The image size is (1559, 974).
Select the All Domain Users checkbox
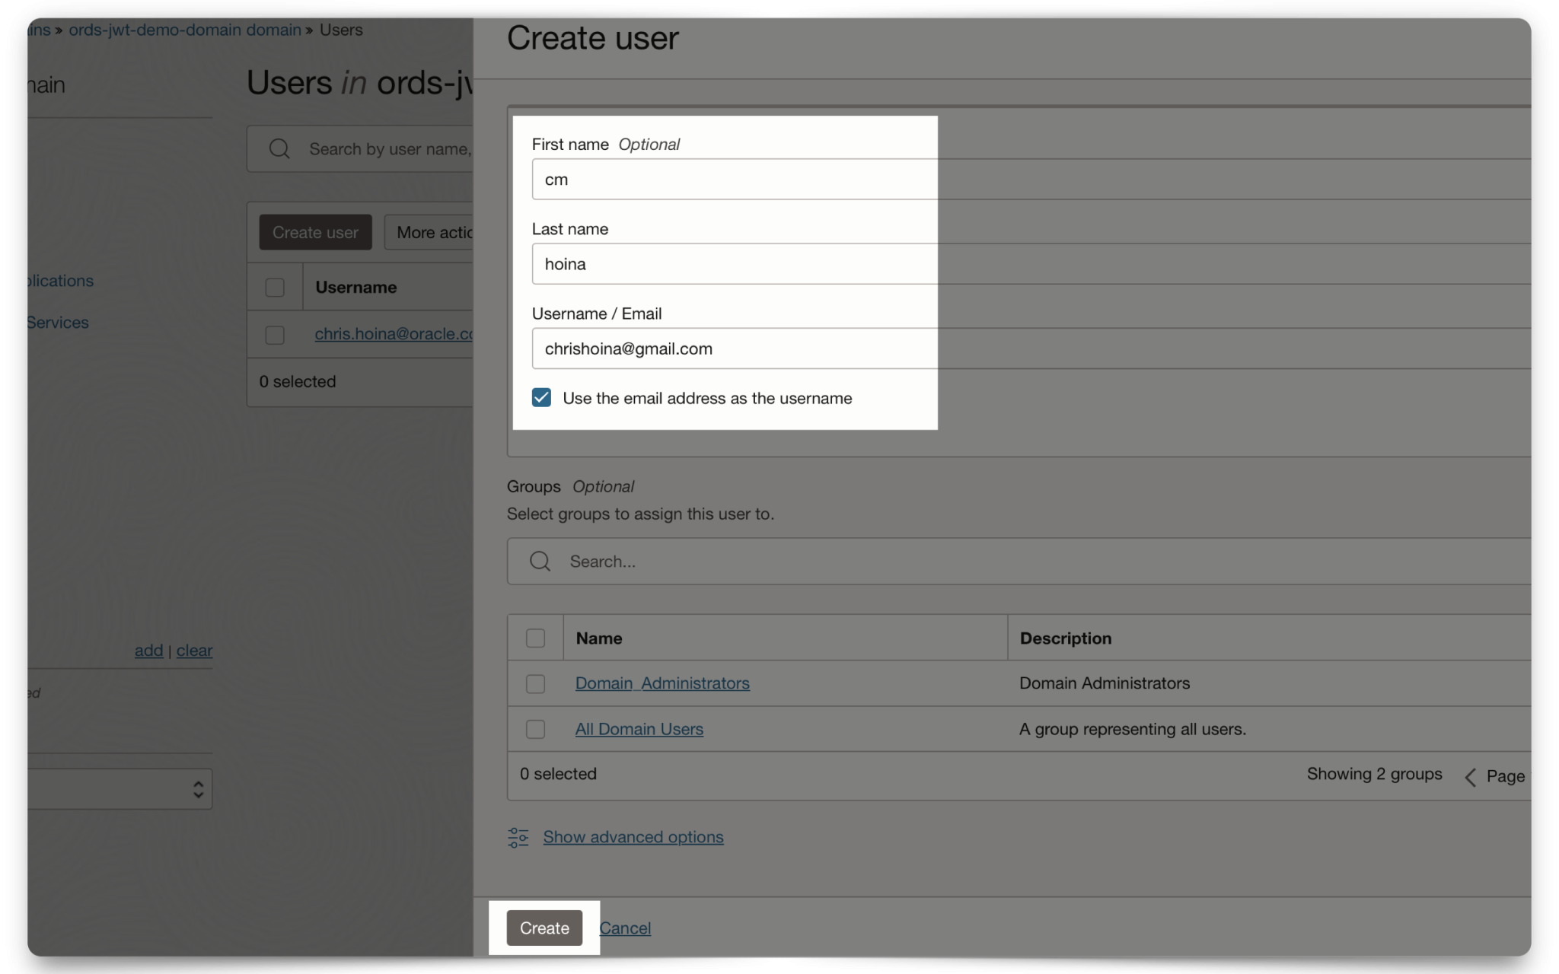535,729
